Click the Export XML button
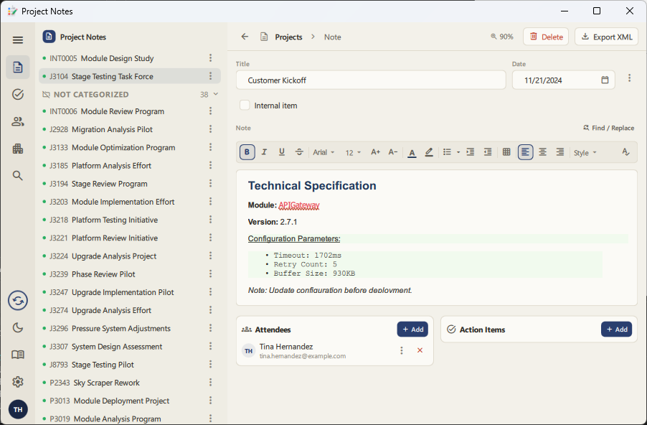Viewport: 647px width, 425px height. (607, 37)
